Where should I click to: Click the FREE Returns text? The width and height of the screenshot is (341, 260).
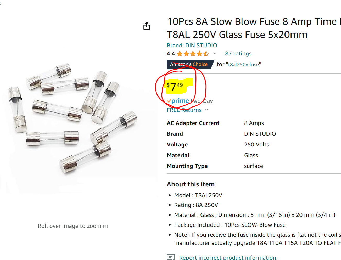[184, 110]
